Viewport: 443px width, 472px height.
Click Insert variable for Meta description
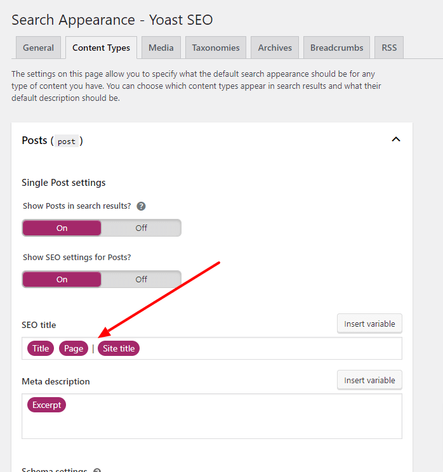(369, 380)
